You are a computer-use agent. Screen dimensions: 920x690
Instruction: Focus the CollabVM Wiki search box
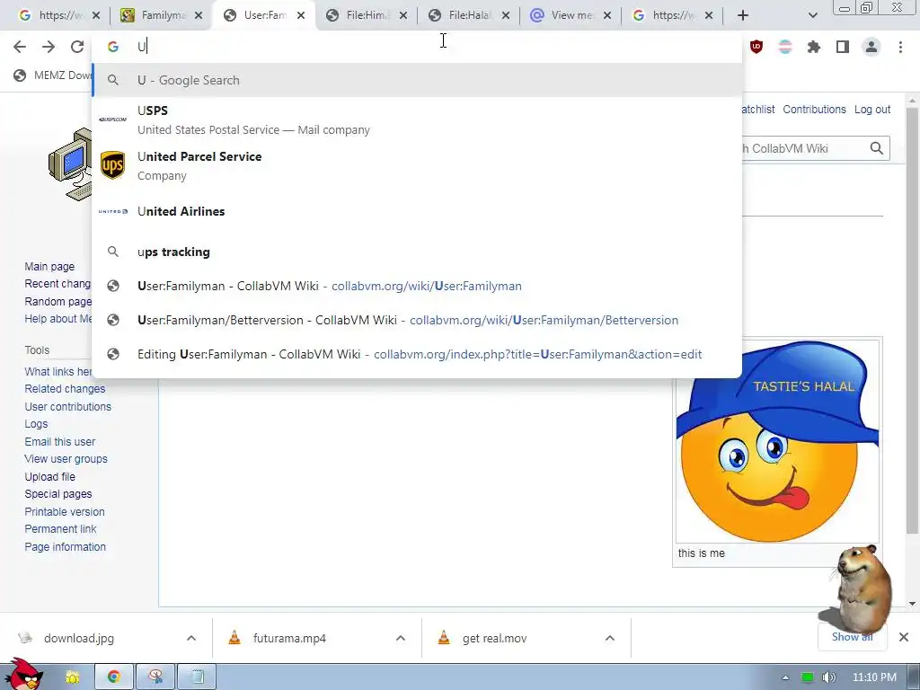click(804, 148)
